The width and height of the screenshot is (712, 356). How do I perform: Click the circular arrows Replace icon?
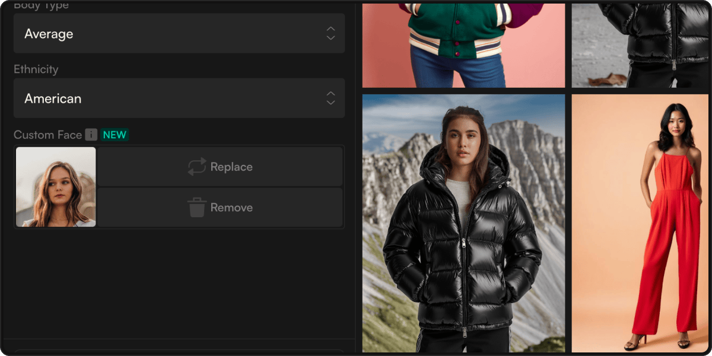[x=197, y=167]
